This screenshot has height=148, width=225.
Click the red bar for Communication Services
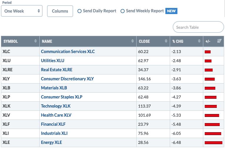[208, 52]
